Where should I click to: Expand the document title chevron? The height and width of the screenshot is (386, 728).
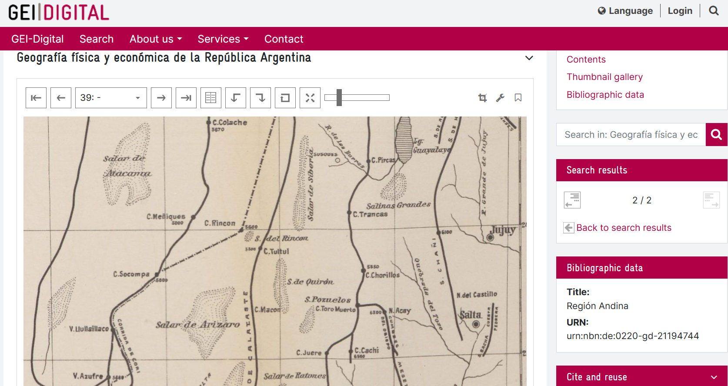529,58
